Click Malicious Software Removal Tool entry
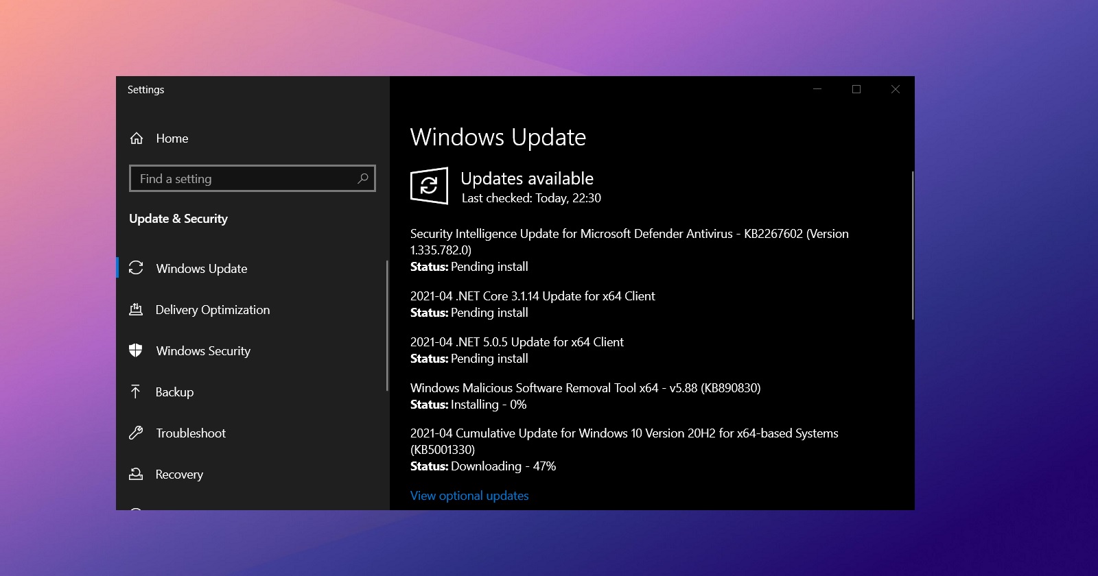The width and height of the screenshot is (1098, 576). click(585, 388)
